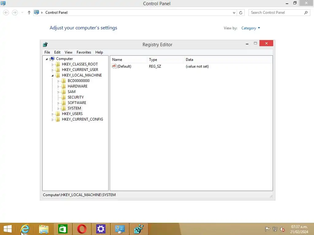
Task: Open the Favorites menu
Action: click(84, 52)
